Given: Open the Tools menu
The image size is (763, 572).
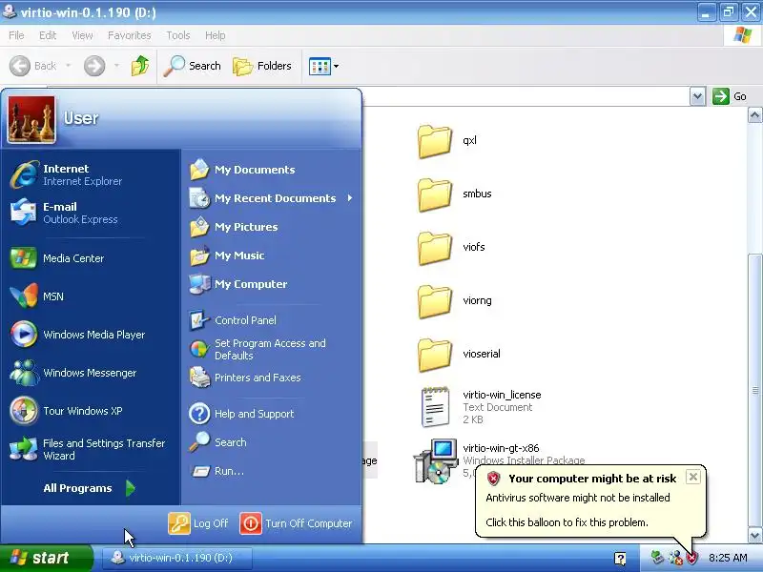Looking at the screenshot, I should [x=178, y=35].
